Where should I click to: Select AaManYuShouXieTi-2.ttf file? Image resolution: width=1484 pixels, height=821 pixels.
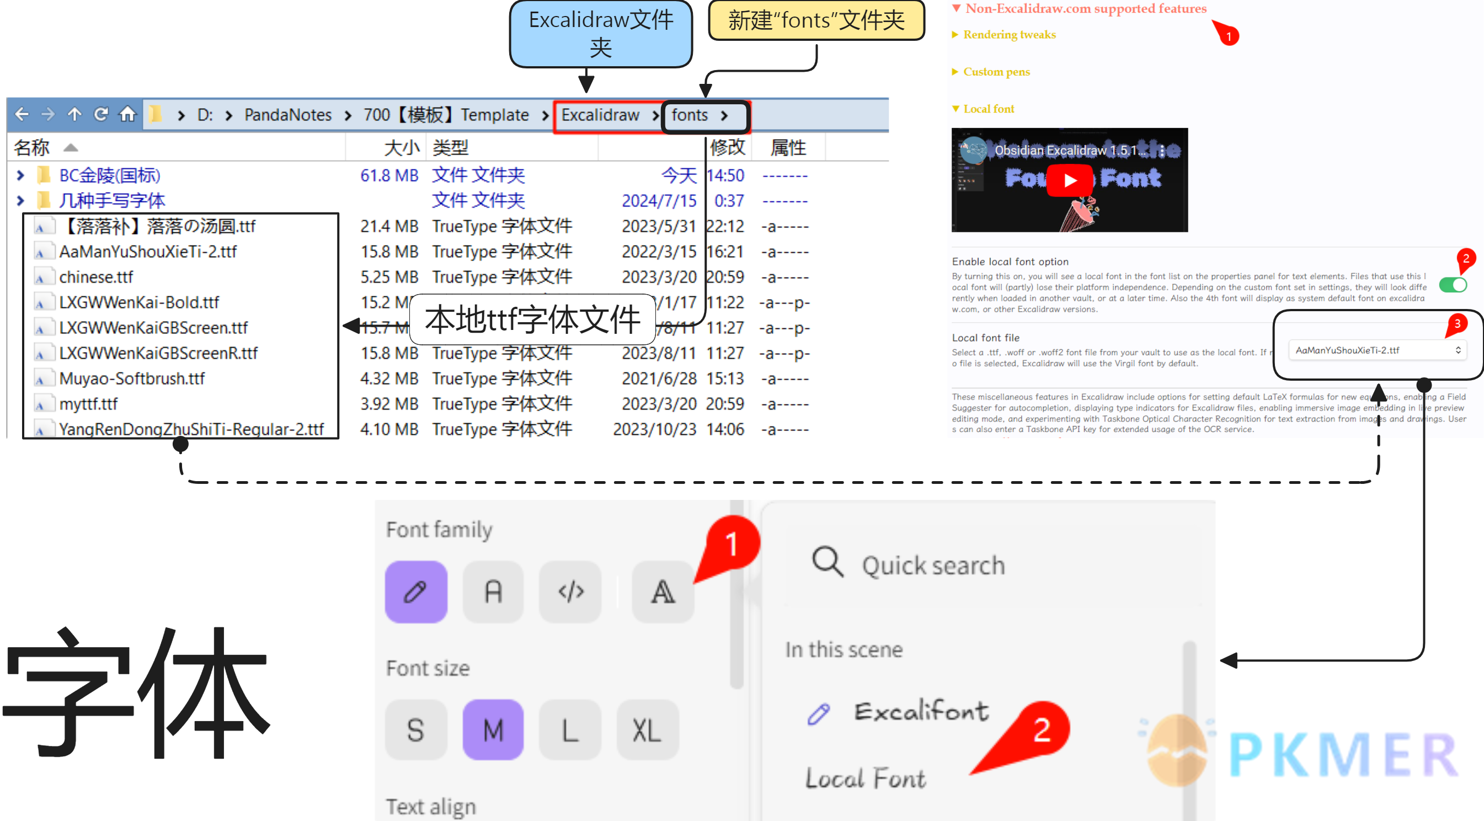[x=147, y=252]
